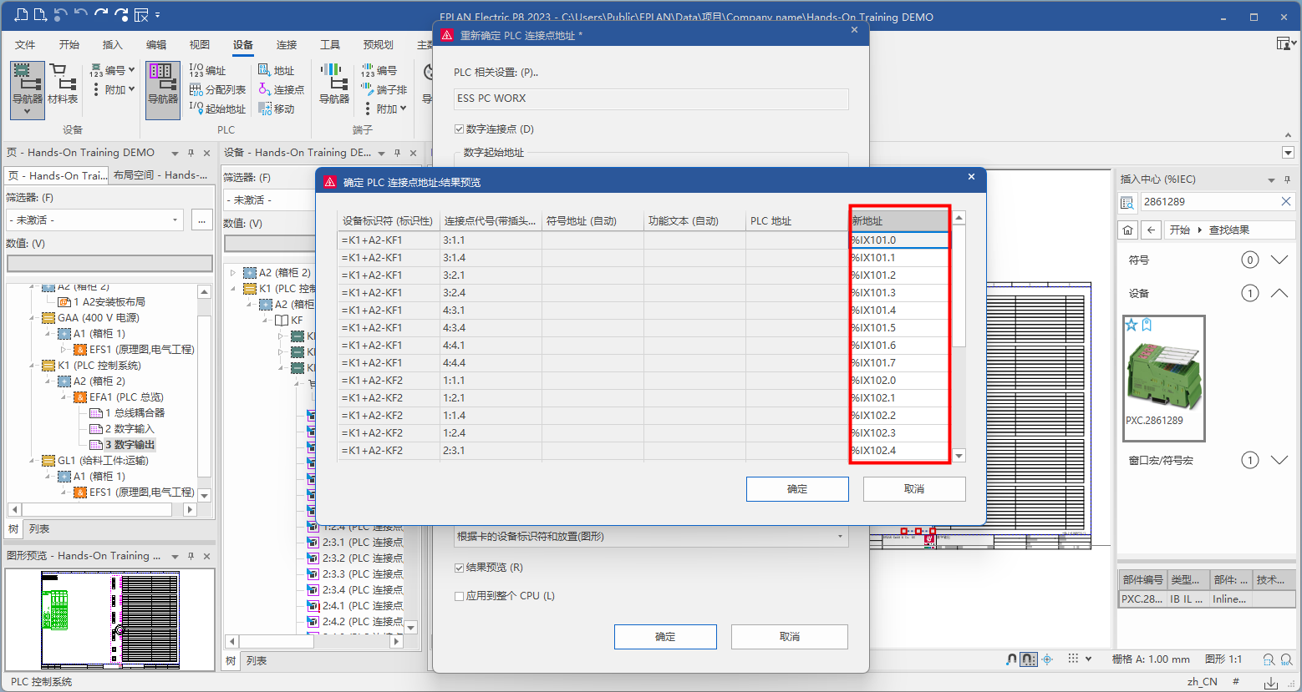This screenshot has width=1302, height=692.
Task: Open dropdown 根据卡的设备标识符和放置(图形)
Action: coord(840,537)
